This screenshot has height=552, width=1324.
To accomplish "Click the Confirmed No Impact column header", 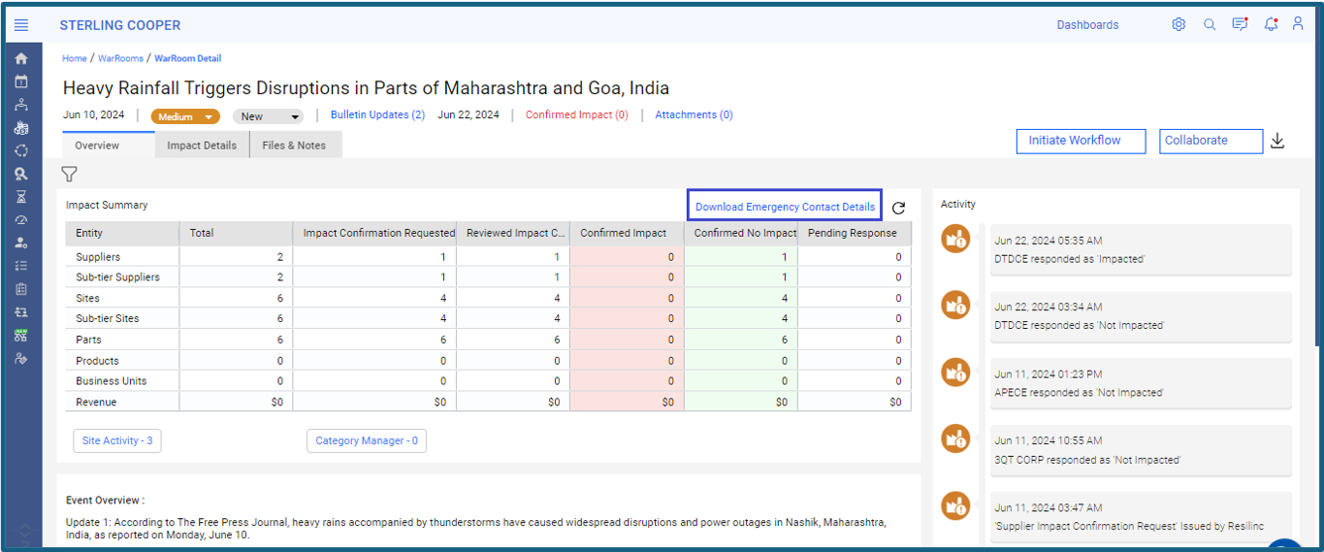I will 741,233.
